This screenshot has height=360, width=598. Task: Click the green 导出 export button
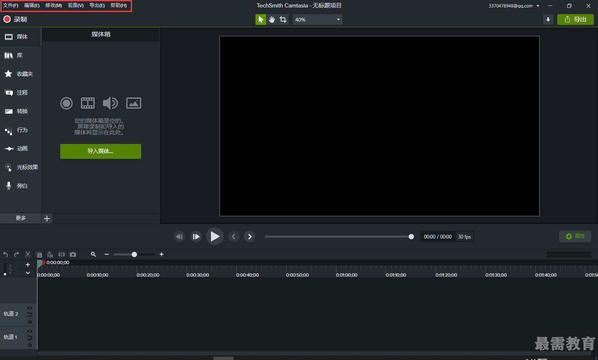(576, 19)
